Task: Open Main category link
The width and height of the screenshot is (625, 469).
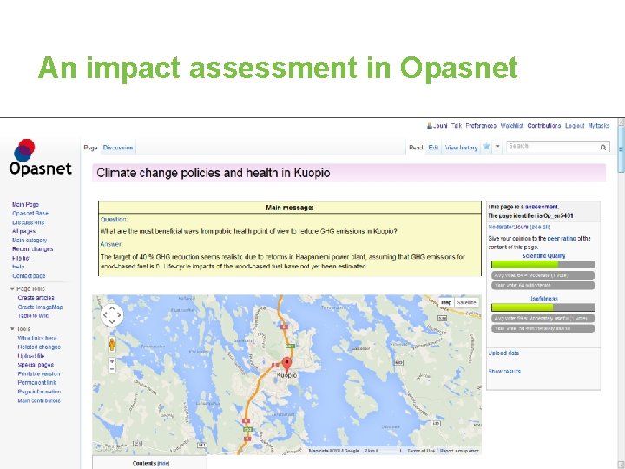Action: [x=30, y=240]
